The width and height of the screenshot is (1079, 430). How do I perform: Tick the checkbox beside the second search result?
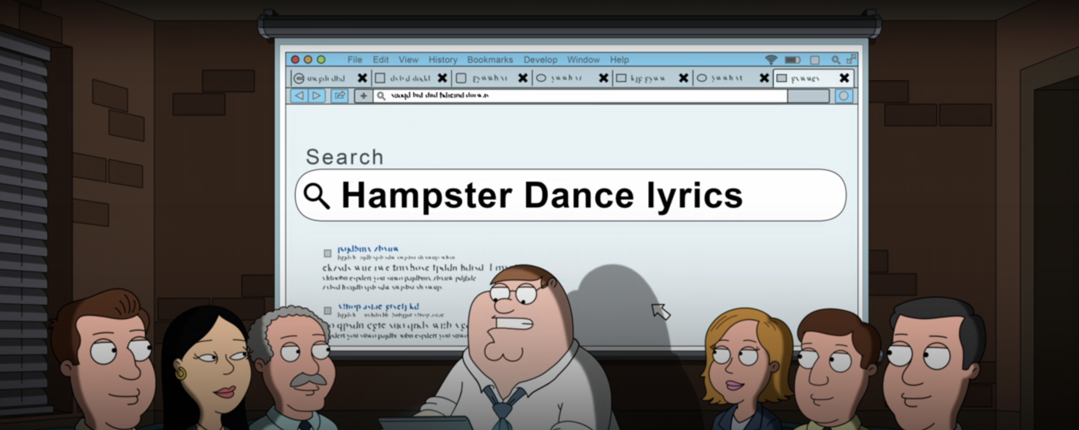pyautogui.click(x=327, y=310)
